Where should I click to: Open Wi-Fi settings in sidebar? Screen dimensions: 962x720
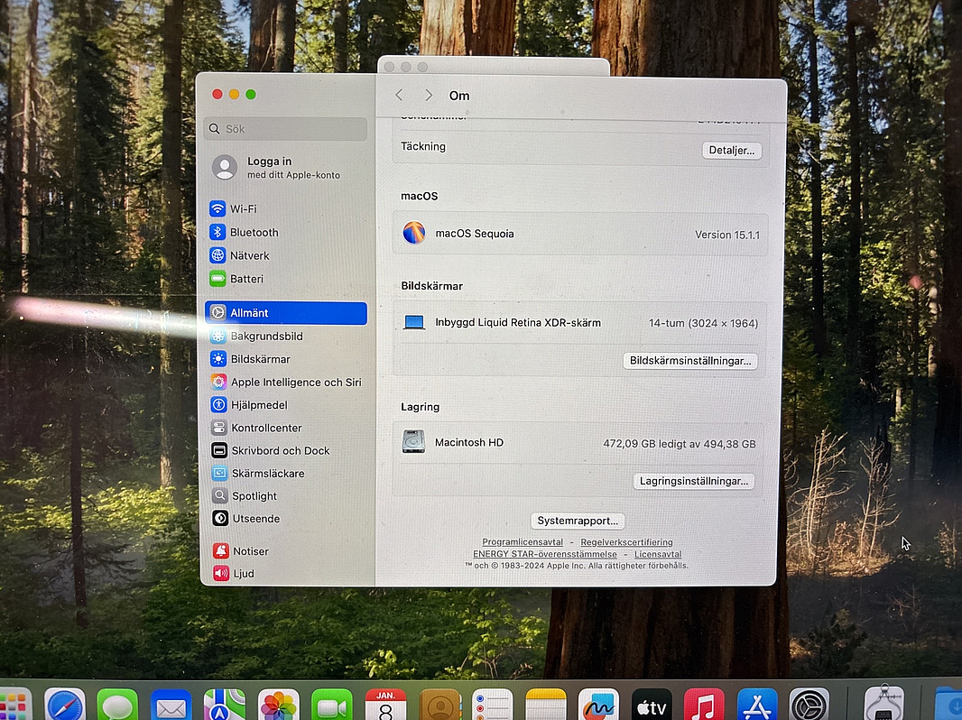tap(242, 208)
